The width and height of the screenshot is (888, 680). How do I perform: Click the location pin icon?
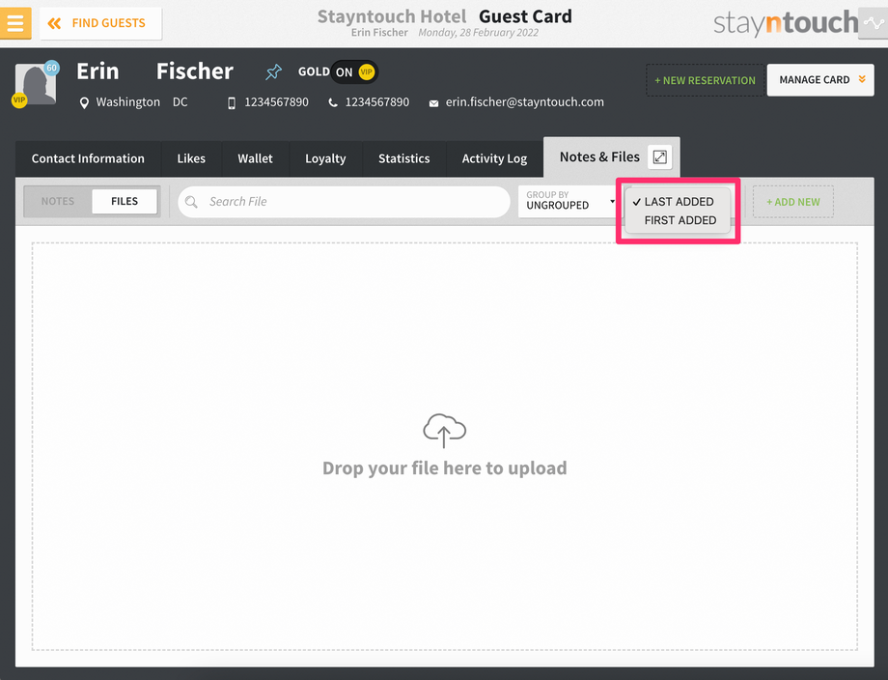pyautogui.click(x=84, y=102)
